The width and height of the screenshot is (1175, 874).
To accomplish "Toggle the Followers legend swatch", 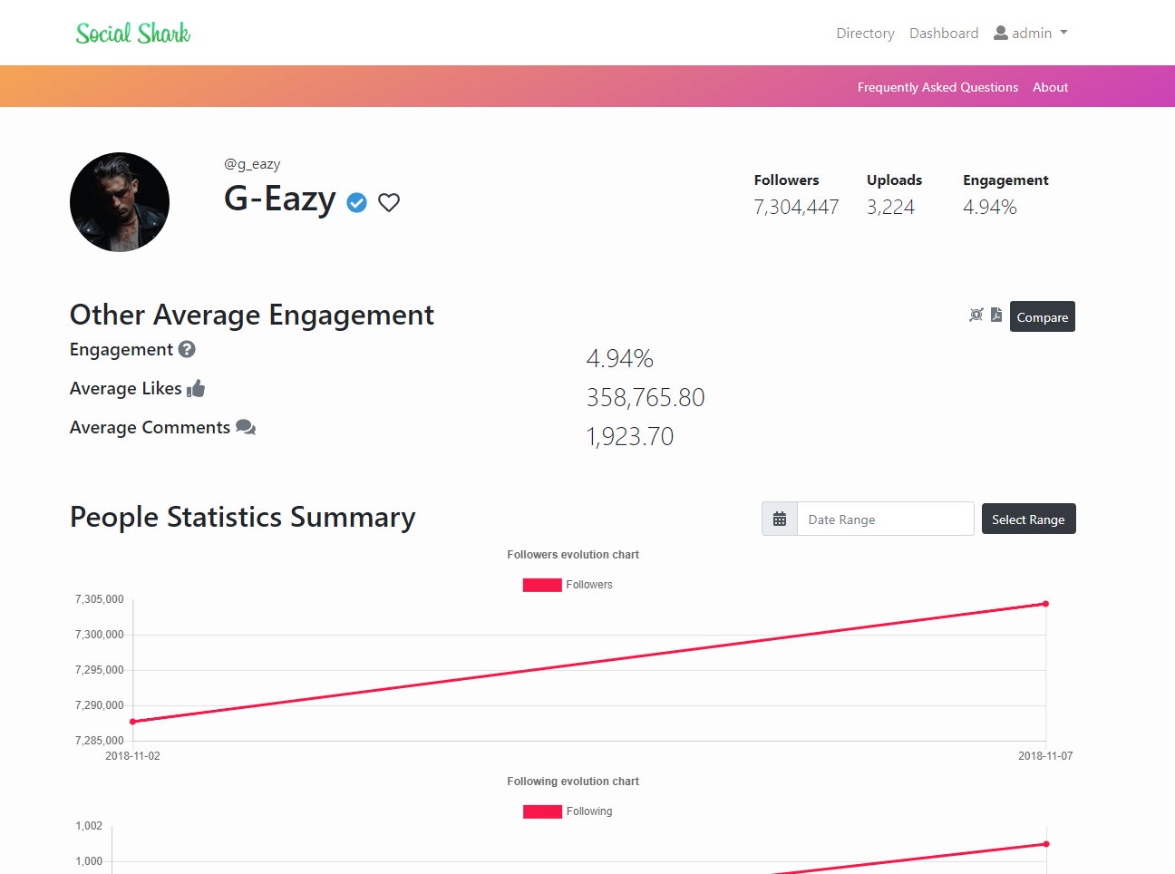I will point(542,585).
